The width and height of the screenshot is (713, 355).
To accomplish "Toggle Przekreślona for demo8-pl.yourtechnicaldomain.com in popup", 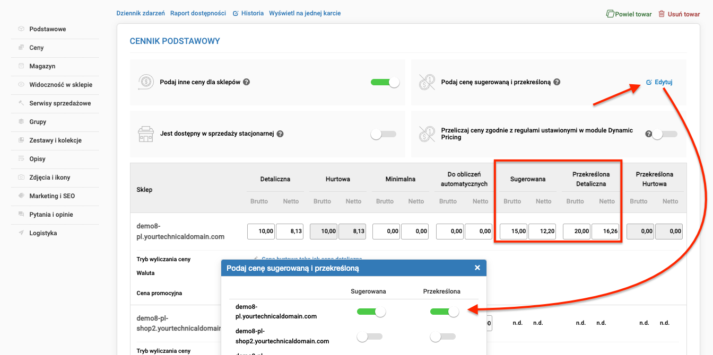I will (x=445, y=312).
